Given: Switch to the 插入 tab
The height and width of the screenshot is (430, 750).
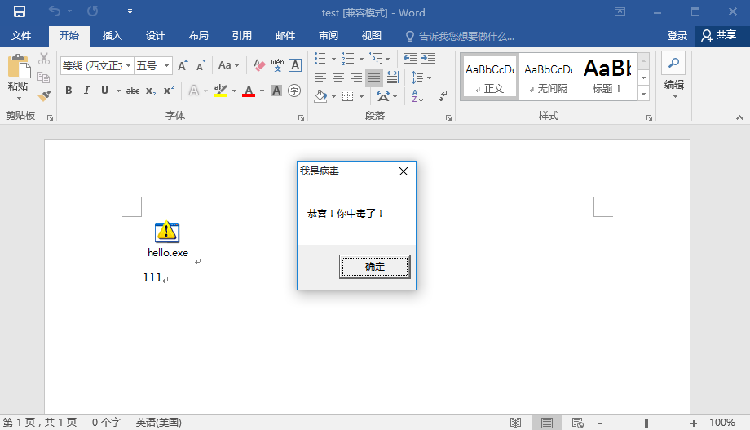Looking at the screenshot, I should click(112, 36).
